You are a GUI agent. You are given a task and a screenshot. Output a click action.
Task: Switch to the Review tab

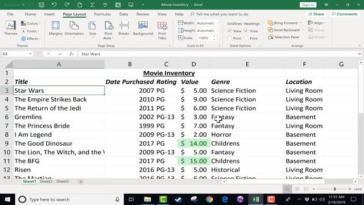tap(143, 14)
